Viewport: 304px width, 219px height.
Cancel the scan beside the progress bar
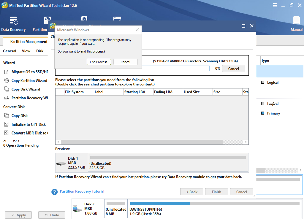click(233, 69)
